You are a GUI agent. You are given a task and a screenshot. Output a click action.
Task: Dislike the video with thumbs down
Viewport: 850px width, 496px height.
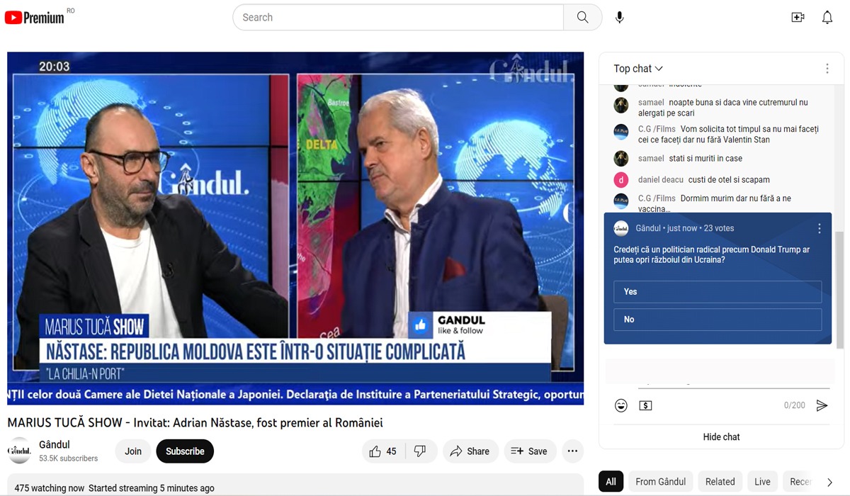pos(420,451)
